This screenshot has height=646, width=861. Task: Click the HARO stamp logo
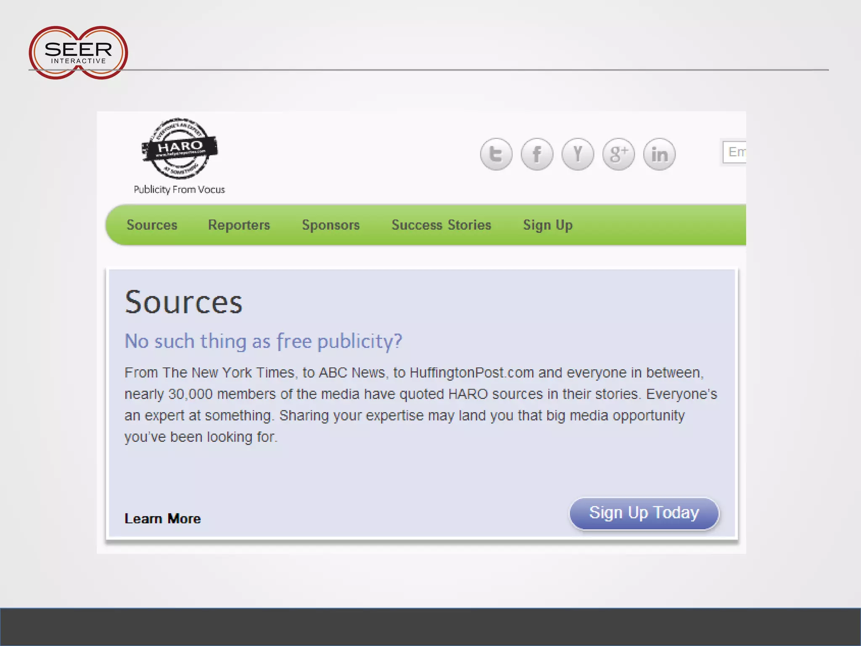point(180,148)
